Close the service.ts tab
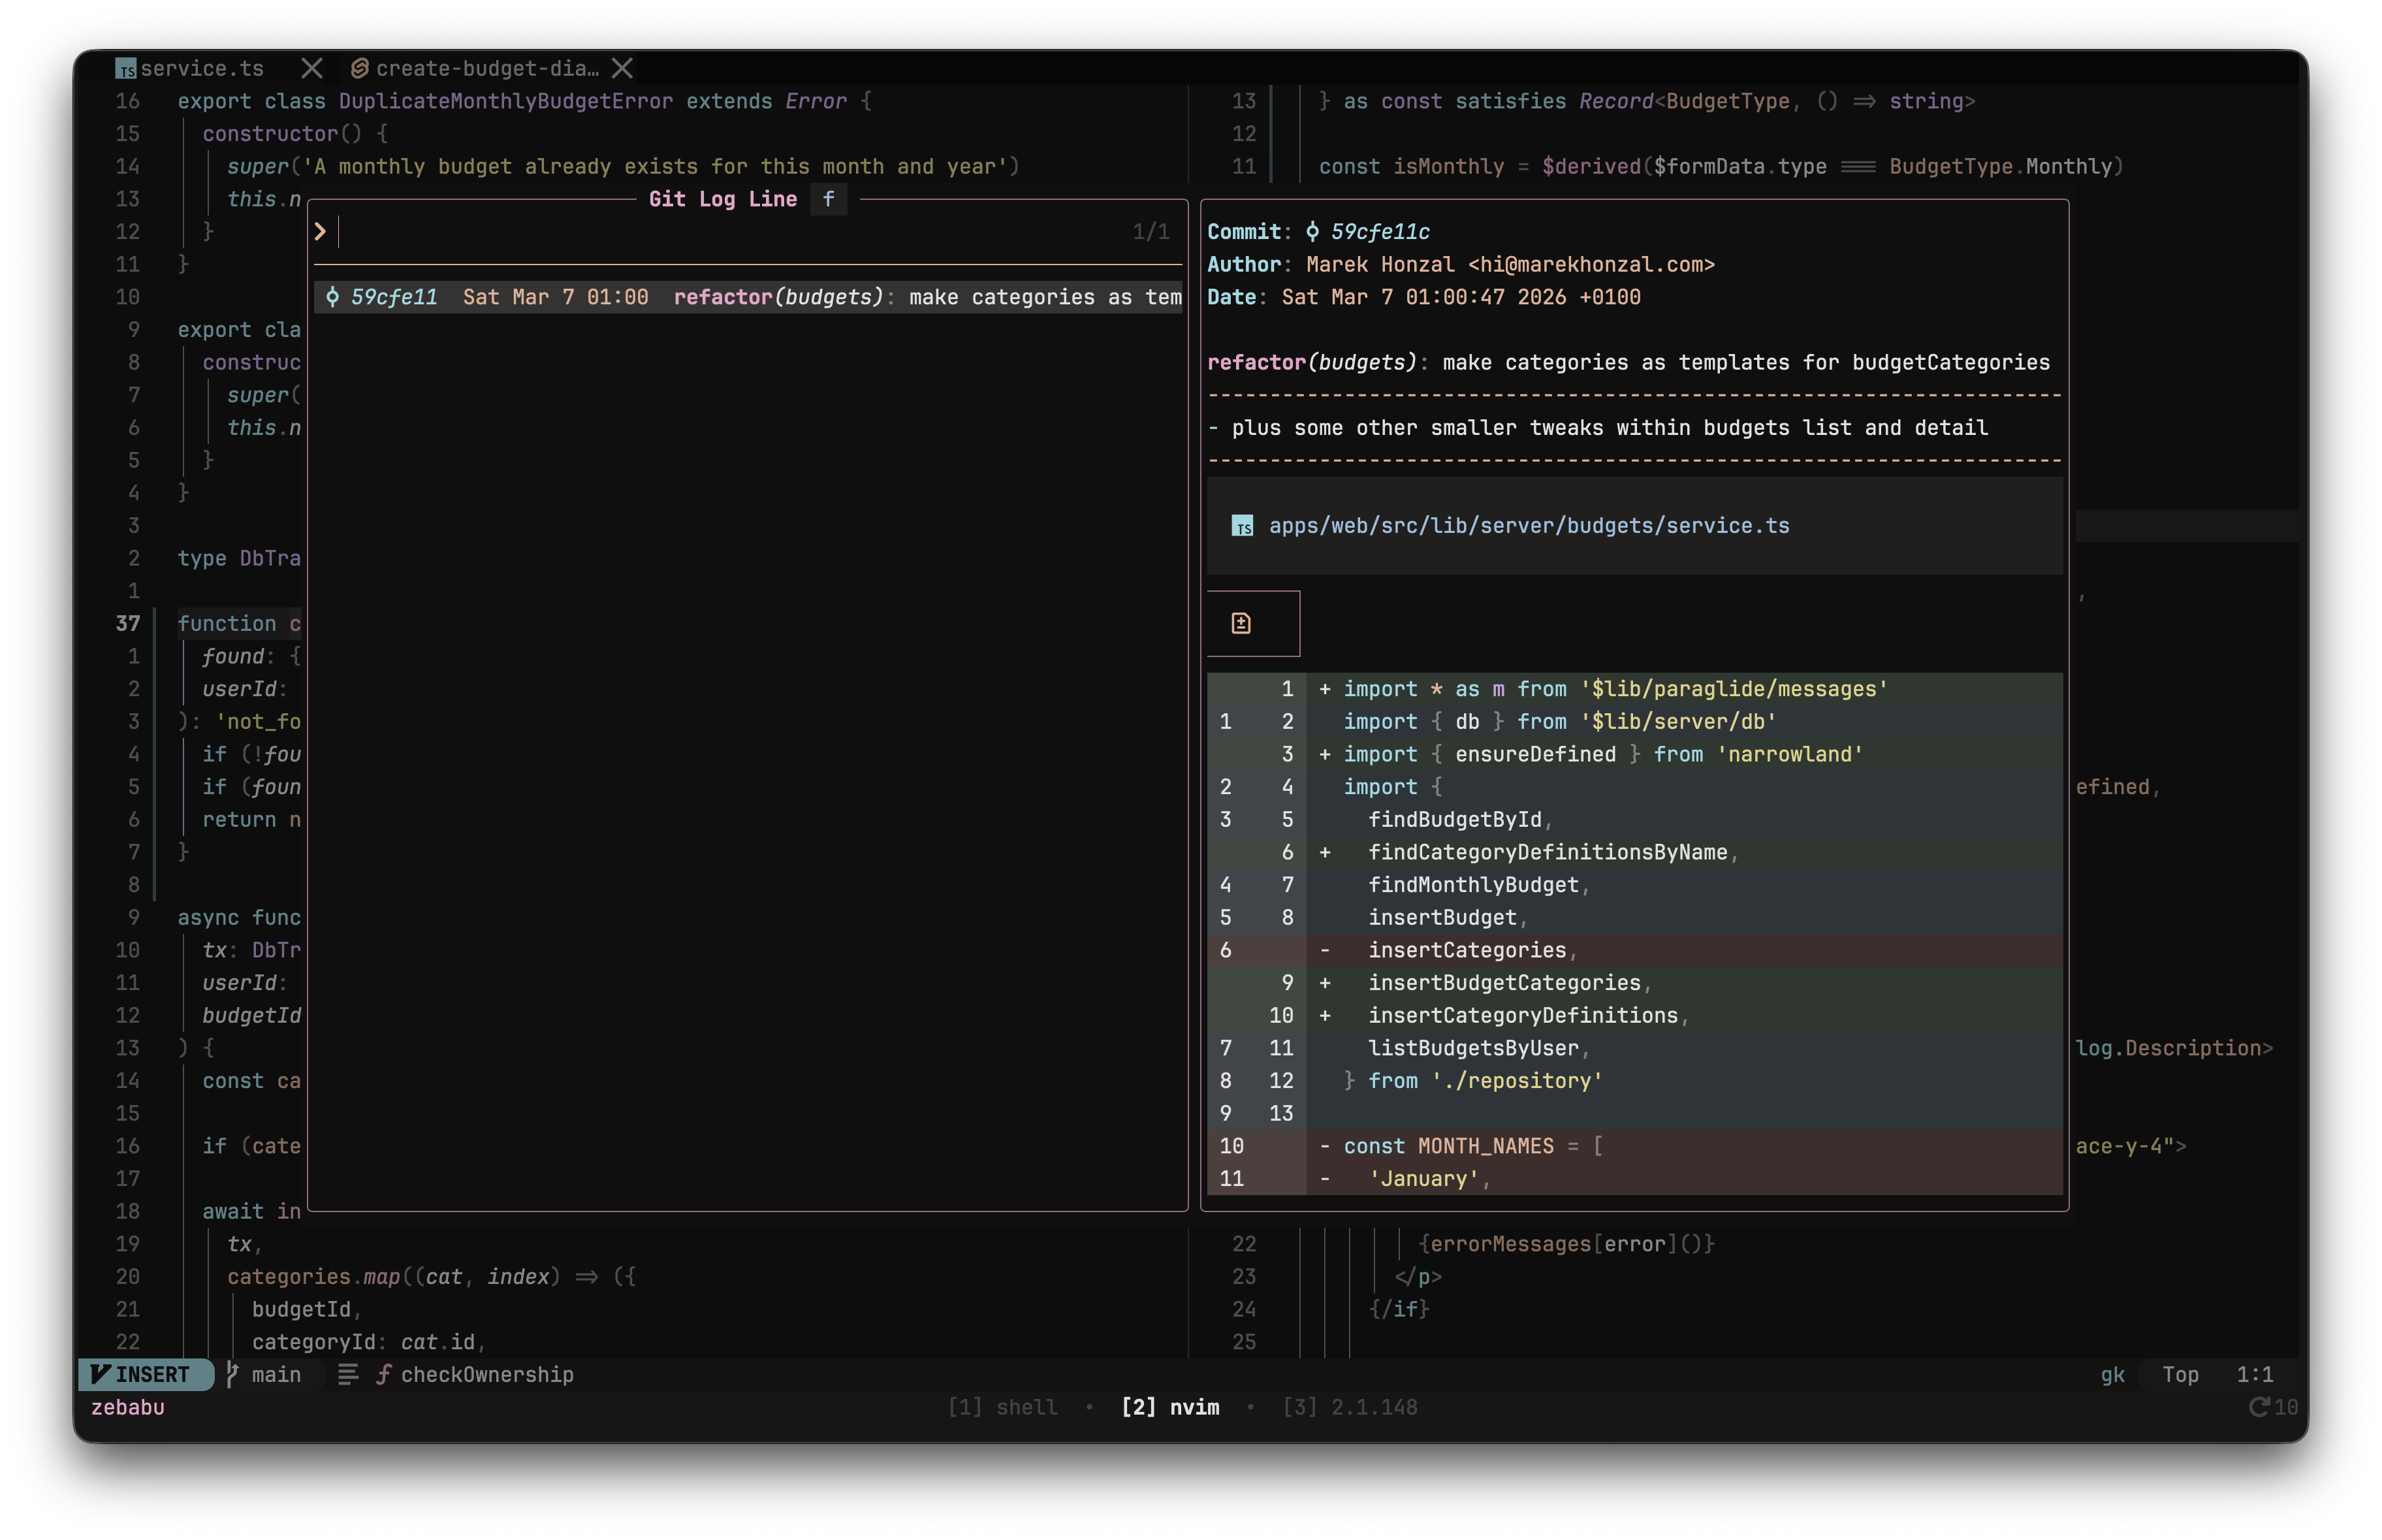This screenshot has height=1540, width=2382. pos(312,68)
